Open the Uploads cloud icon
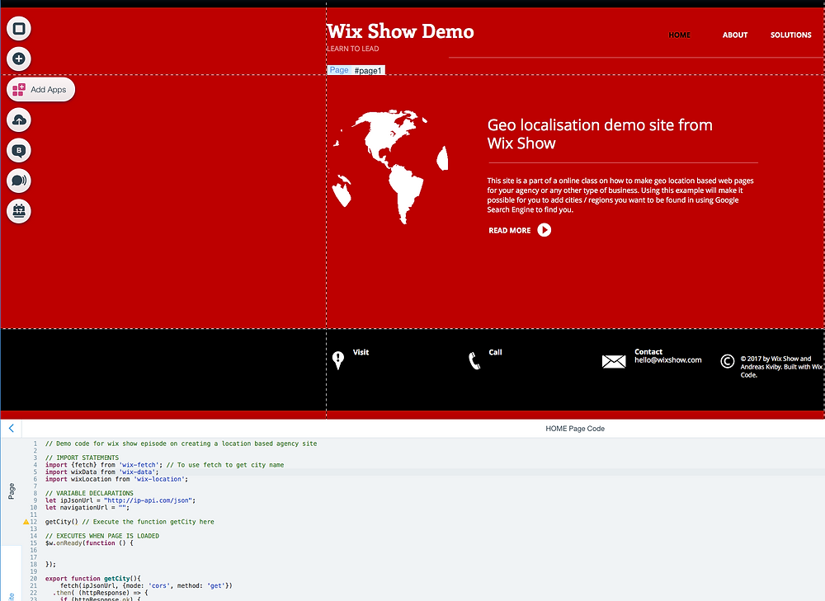The height and width of the screenshot is (601, 825). click(19, 120)
